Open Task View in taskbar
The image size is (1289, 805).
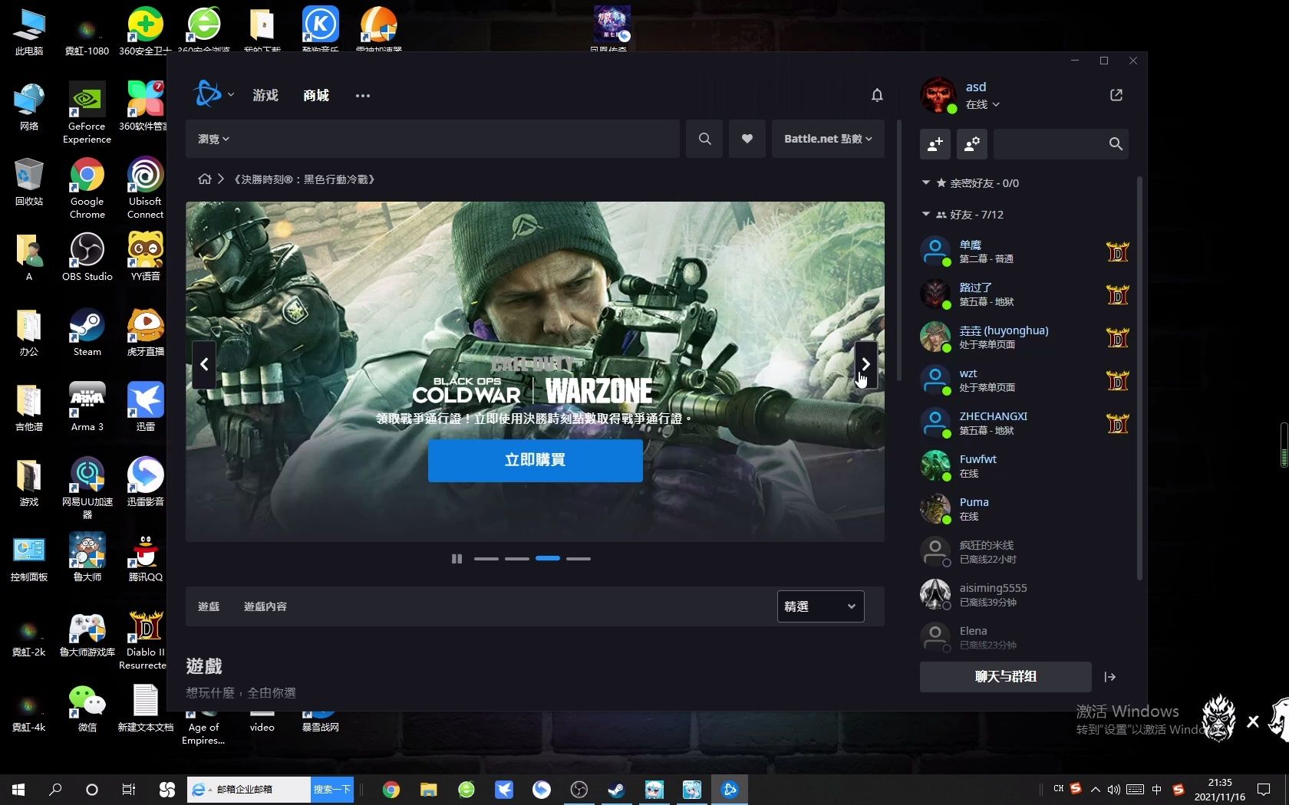click(129, 790)
